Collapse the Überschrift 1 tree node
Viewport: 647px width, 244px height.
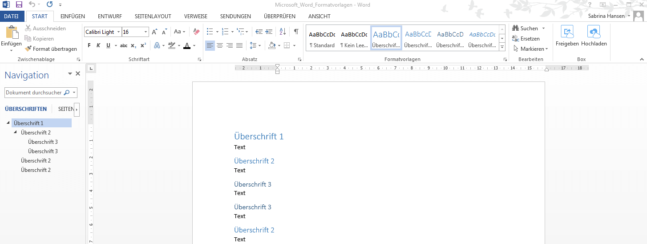[8, 123]
